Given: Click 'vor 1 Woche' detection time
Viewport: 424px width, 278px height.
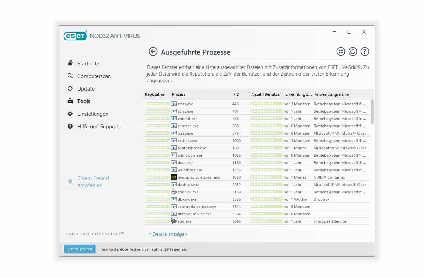Looking at the screenshot, I should pos(295,199).
